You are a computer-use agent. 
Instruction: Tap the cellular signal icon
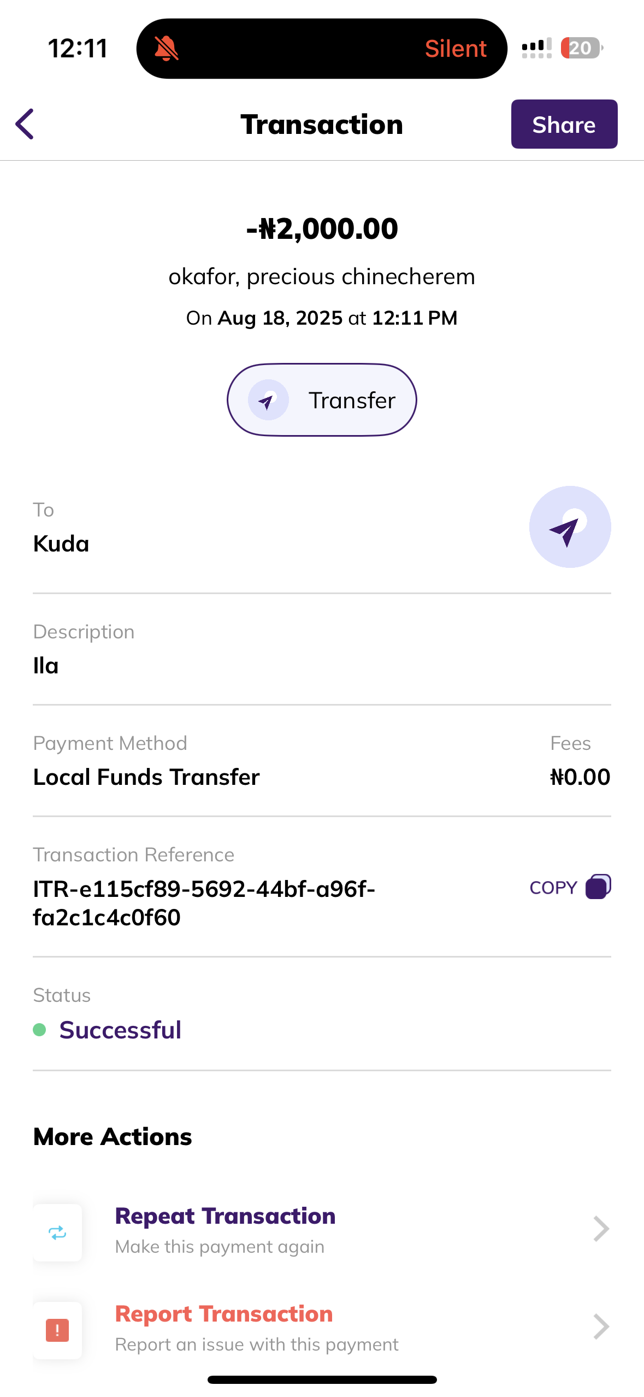click(x=536, y=48)
